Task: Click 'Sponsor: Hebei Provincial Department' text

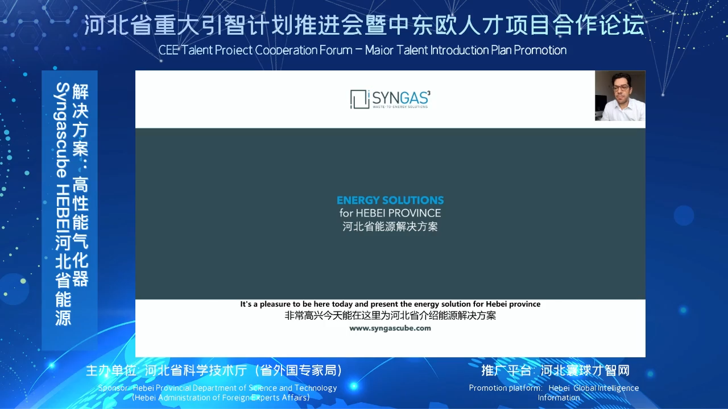Action: click(x=217, y=388)
